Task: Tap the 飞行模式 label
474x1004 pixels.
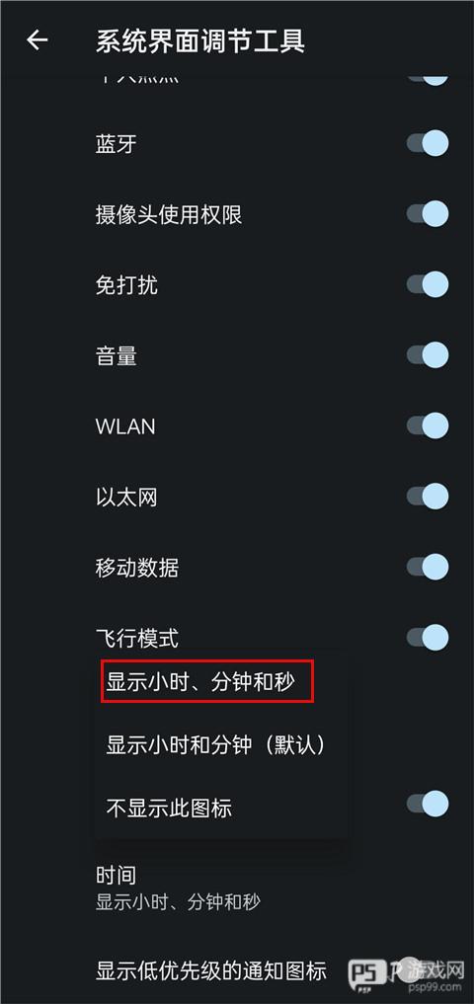Action: coord(137,639)
